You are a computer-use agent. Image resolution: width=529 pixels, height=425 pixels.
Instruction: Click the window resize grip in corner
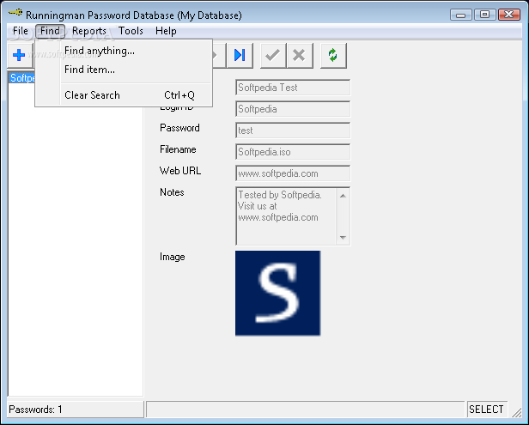pos(517,412)
